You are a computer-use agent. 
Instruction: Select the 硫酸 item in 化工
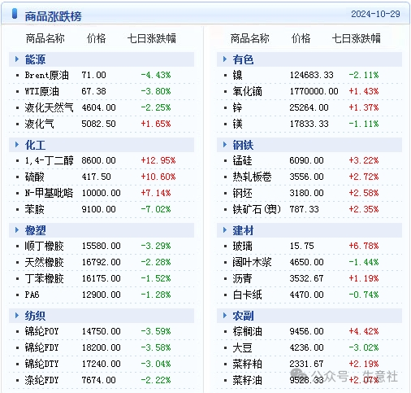click(x=34, y=177)
